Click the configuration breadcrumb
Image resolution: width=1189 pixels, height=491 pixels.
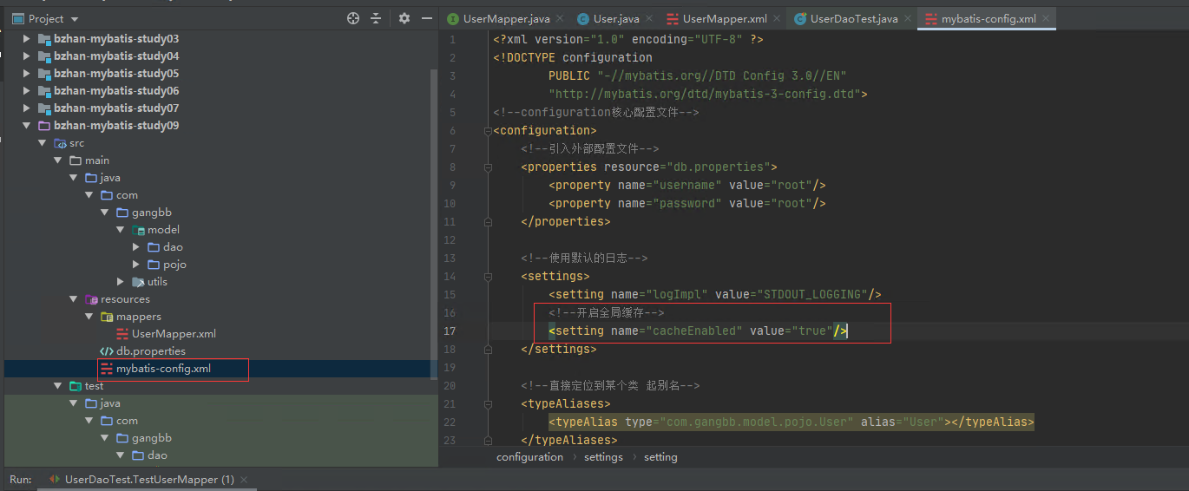(529, 457)
